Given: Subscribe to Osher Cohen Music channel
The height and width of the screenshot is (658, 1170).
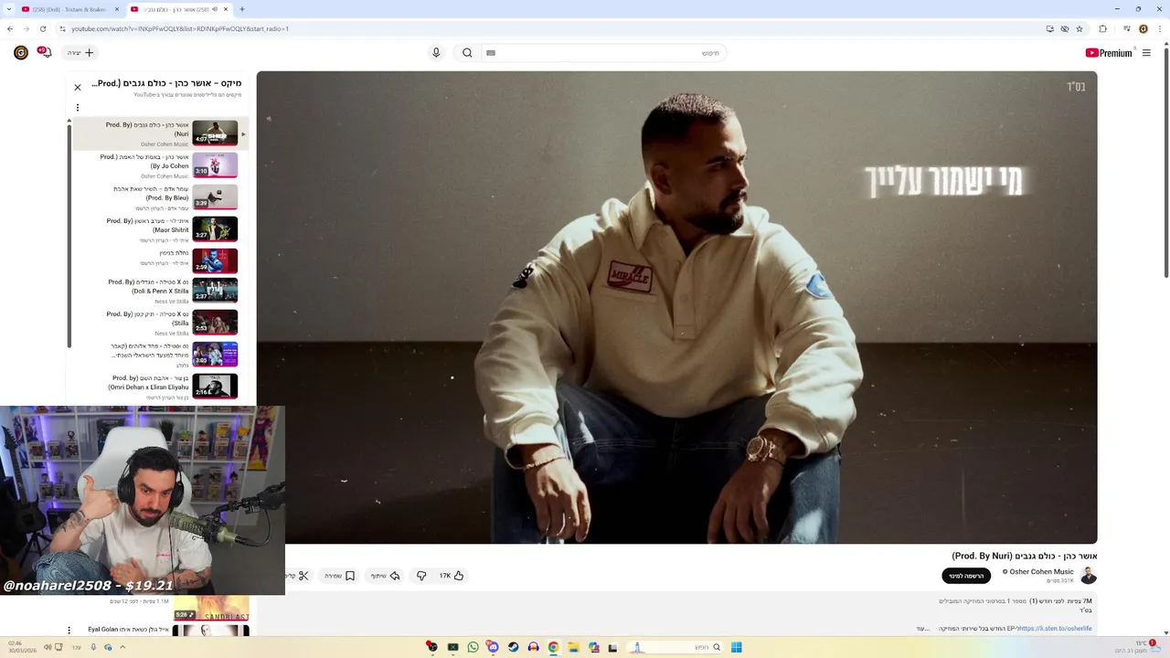Looking at the screenshot, I should pos(966,576).
